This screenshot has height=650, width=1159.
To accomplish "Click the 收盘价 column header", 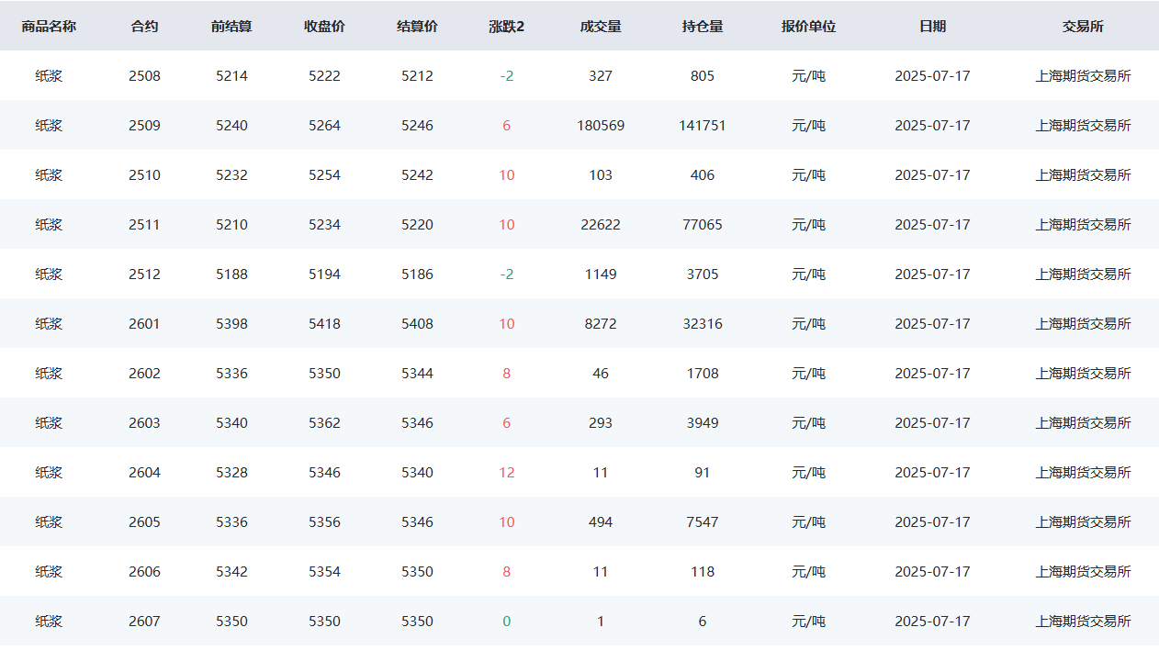I will click(x=324, y=27).
